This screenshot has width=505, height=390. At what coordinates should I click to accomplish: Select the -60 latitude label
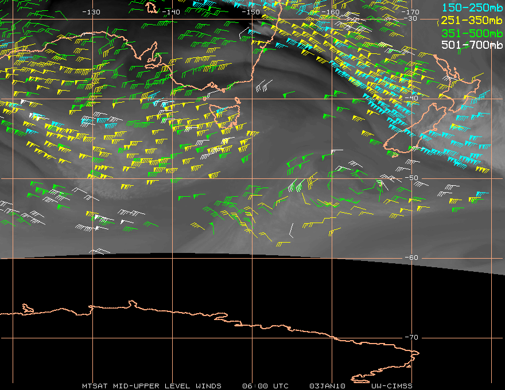point(411,258)
